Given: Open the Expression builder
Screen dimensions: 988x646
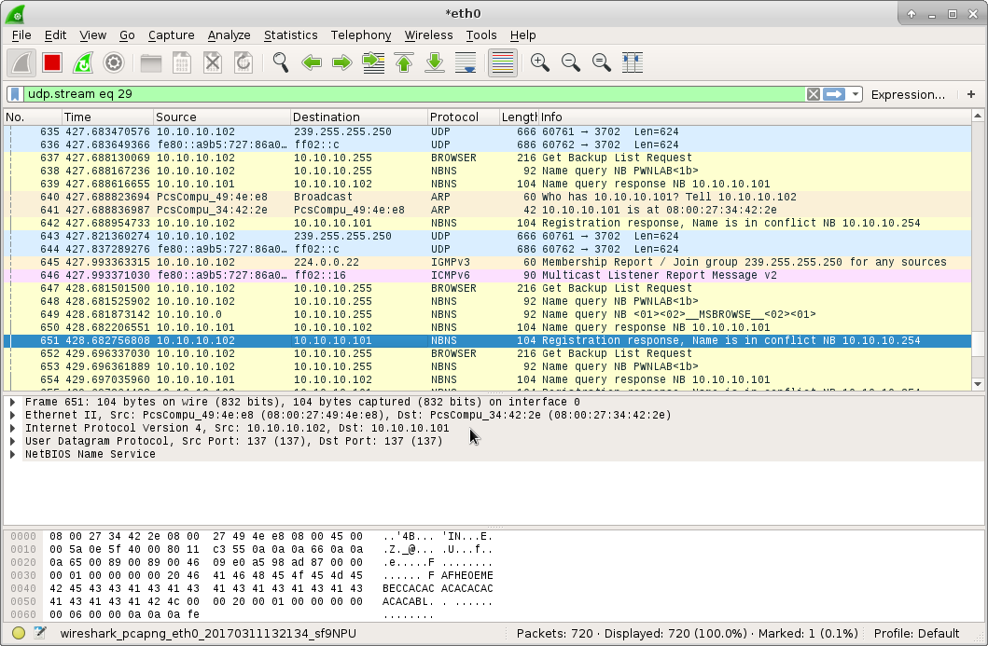Looking at the screenshot, I should (908, 94).
